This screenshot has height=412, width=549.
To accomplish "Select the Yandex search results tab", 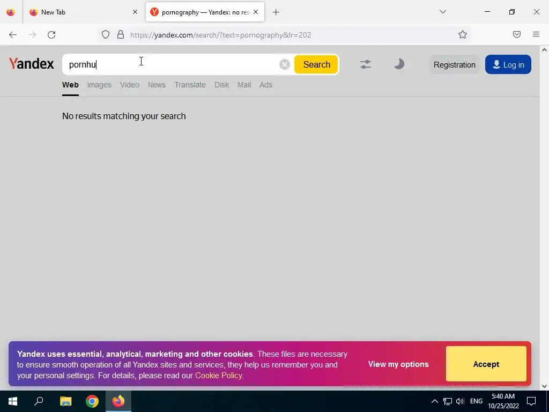I will (205, 12).
